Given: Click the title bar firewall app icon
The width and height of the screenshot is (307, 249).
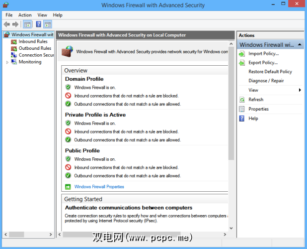Looking at the screenshot, I should (x=5, y=5).
